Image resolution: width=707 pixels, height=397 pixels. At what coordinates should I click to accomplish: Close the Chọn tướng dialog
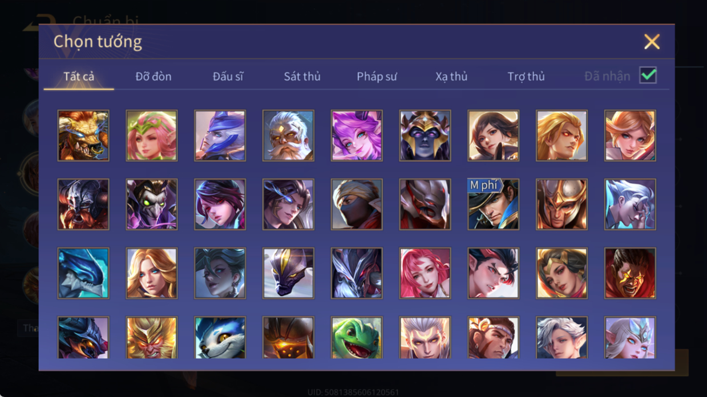coord(652,42)
